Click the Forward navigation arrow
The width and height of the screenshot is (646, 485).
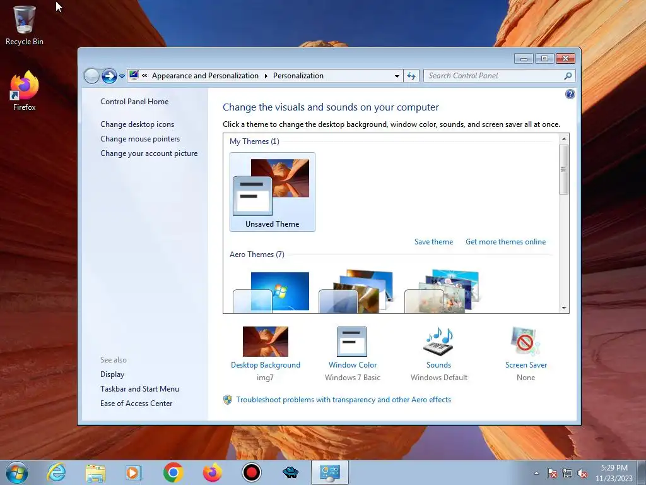click(x=109, y=76)
